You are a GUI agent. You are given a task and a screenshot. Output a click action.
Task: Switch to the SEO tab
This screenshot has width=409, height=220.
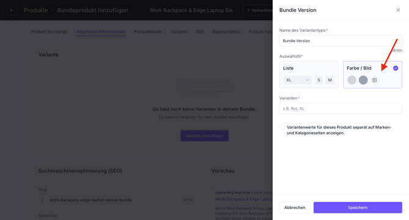coord(199,32)
